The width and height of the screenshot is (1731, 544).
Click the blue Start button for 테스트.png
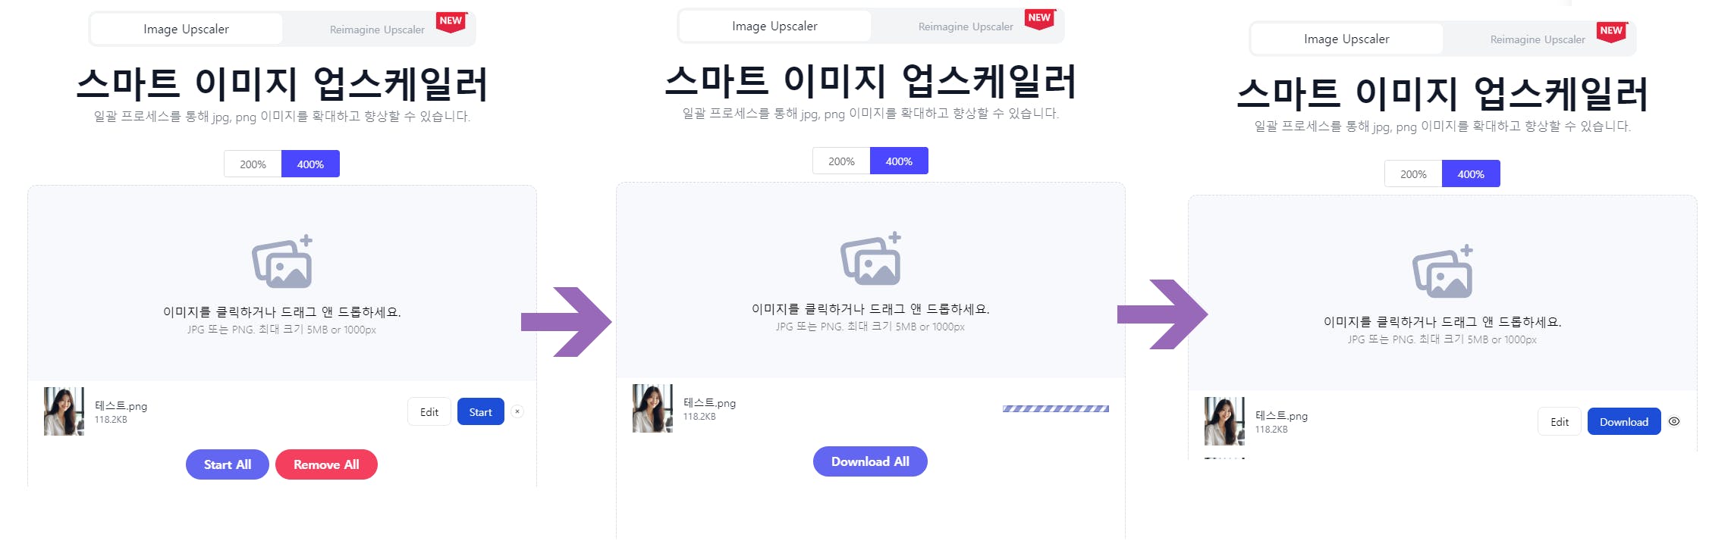pos(481,411)
